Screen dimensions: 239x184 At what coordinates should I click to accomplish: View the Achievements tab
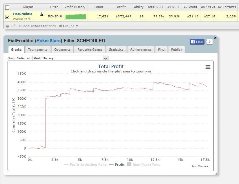point(141,49)
